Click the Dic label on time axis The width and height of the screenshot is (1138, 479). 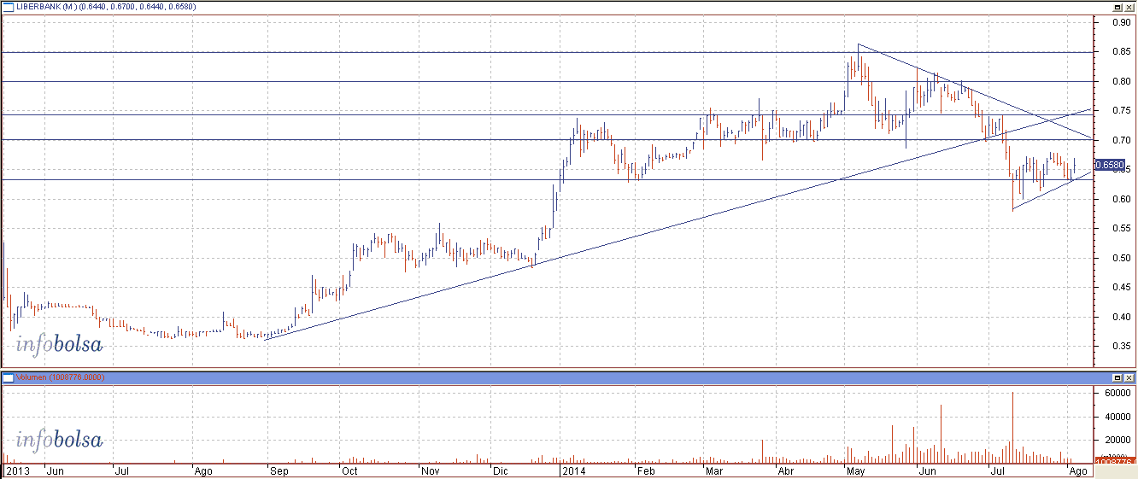(x=502, y=470)
